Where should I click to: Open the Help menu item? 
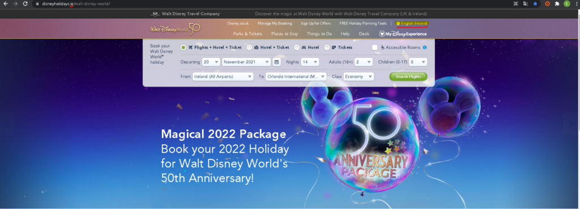pyautogui.click(x=345, y=34)
